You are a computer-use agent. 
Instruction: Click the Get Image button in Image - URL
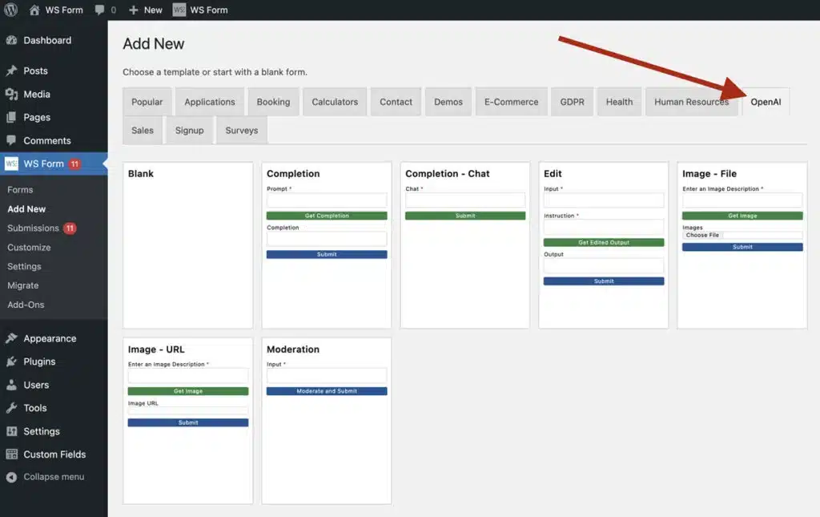pos(188,391)
